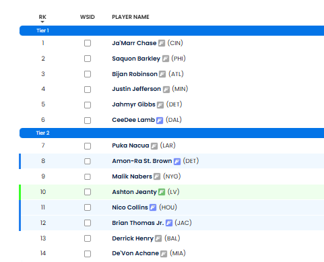Collapse the Tier 2 header bar
324x262 pixels.
172,133
